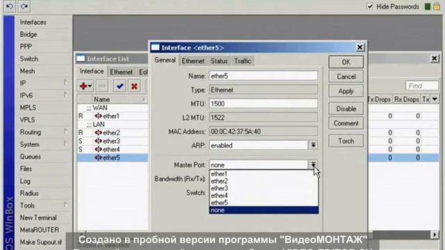
Task: Click the horizontal scrollbar right arrow
Action: click(435, 235)
